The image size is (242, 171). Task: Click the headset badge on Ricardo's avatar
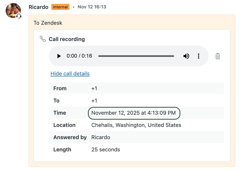point(19,16)
